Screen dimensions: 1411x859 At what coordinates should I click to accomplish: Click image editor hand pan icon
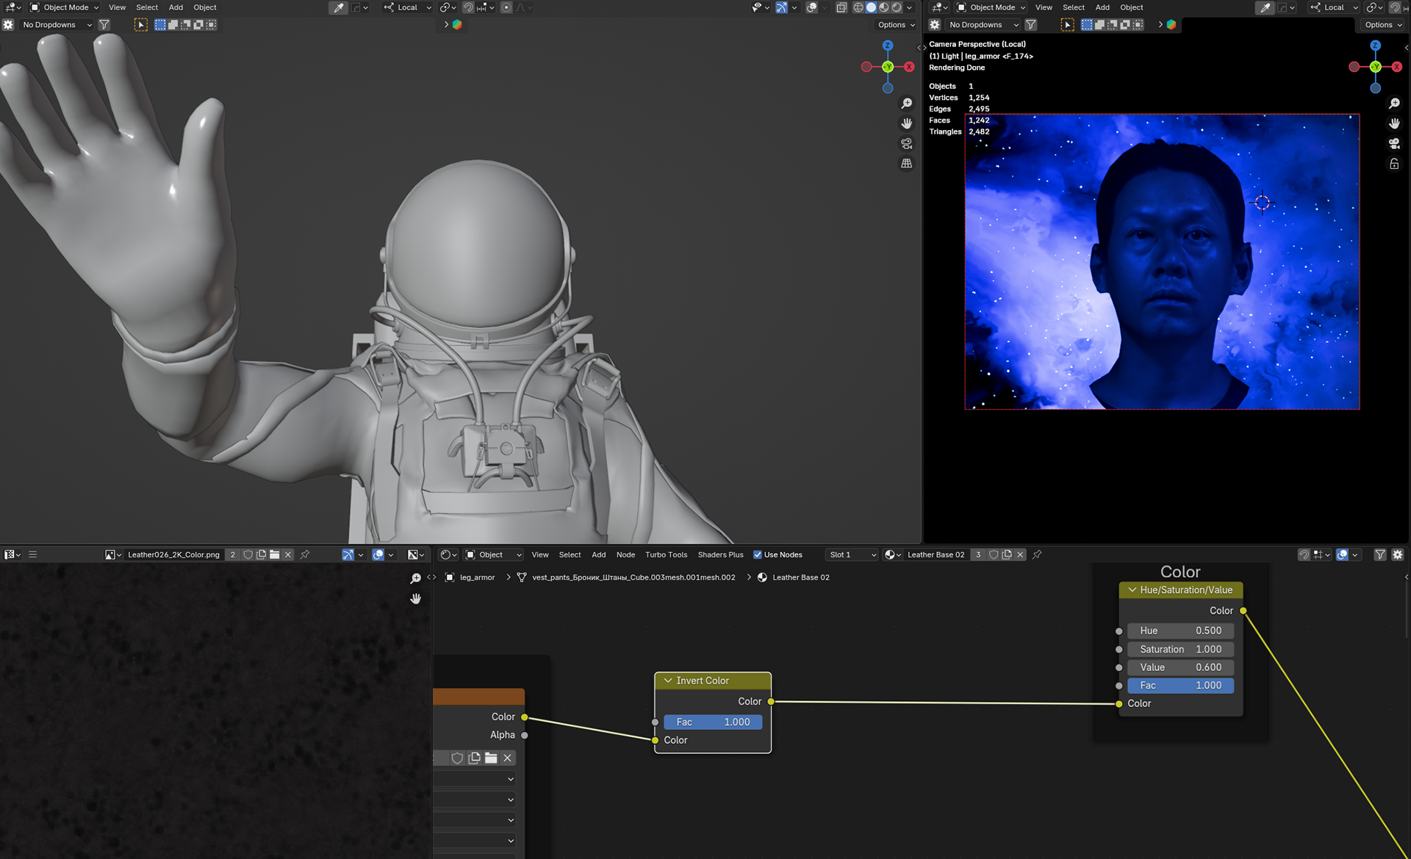pyautogui.click(x=415, y=598)
